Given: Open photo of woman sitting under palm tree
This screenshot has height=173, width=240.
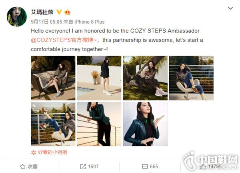Looking at the screenshot, I should point(145,78).
